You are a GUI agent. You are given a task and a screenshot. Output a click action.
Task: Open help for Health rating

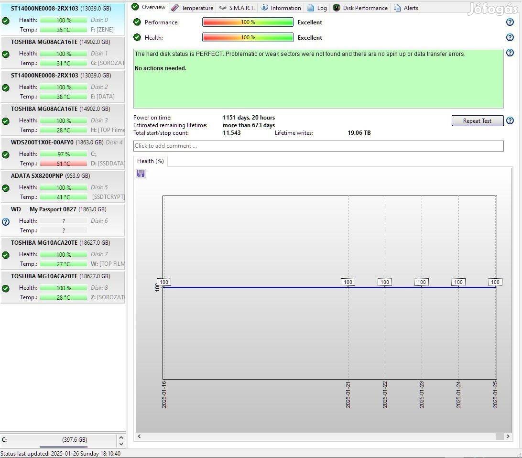510,37
